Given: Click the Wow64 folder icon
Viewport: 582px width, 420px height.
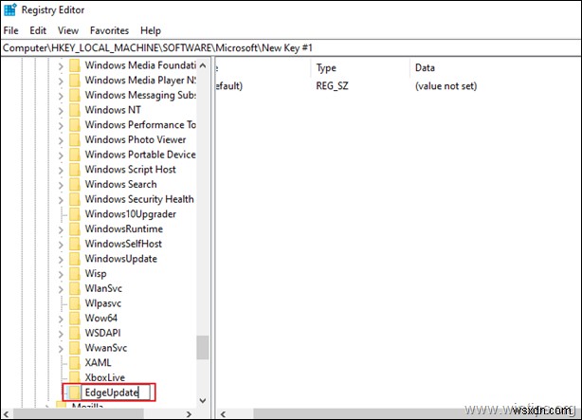Looking at the screenshot, I should pos(75,318).
